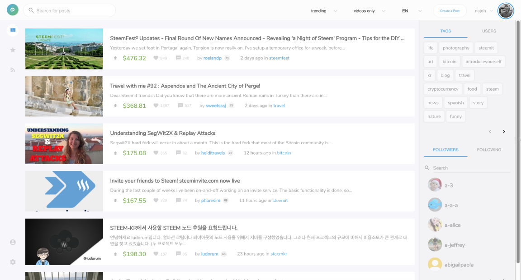Open comments icon on SteemFest² post

178,58
